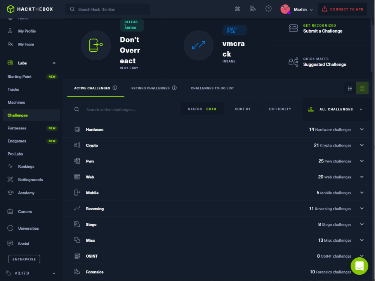
Task: Open the live chat bubble
Action: (359, 266)
